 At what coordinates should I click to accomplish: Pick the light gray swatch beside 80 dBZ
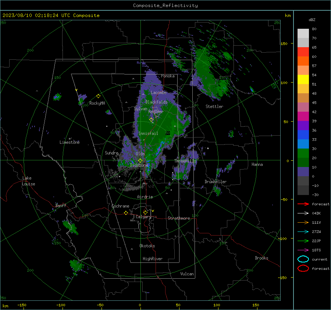pos(303,34)
